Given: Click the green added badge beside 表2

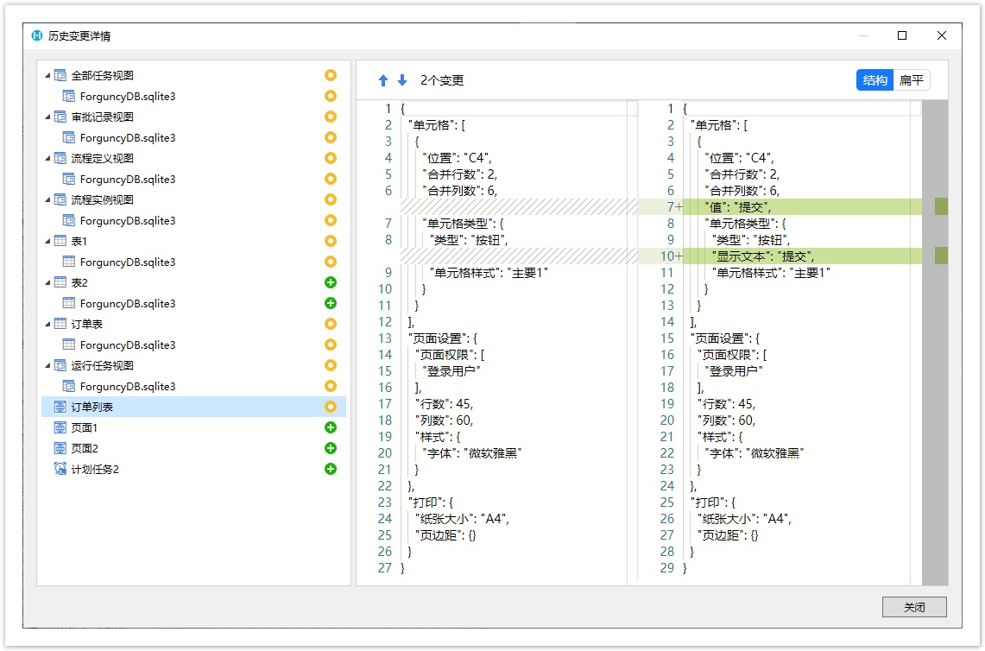Looking at the screenshot, I should (330, 282).
